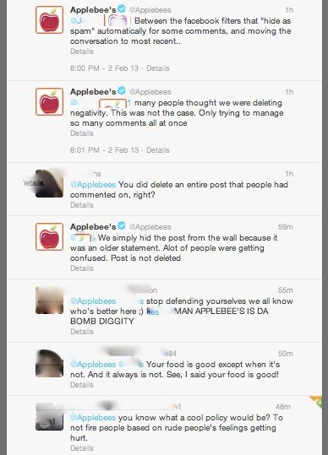The height and width of the screenshot is (455, 328).
Task: Click Applebee's avatar on the 59m reply
Action: pos(49,236)
